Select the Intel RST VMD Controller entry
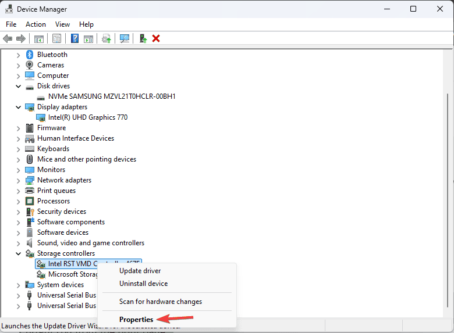Screen dimensions: 454x333 (x=88, y=264)
